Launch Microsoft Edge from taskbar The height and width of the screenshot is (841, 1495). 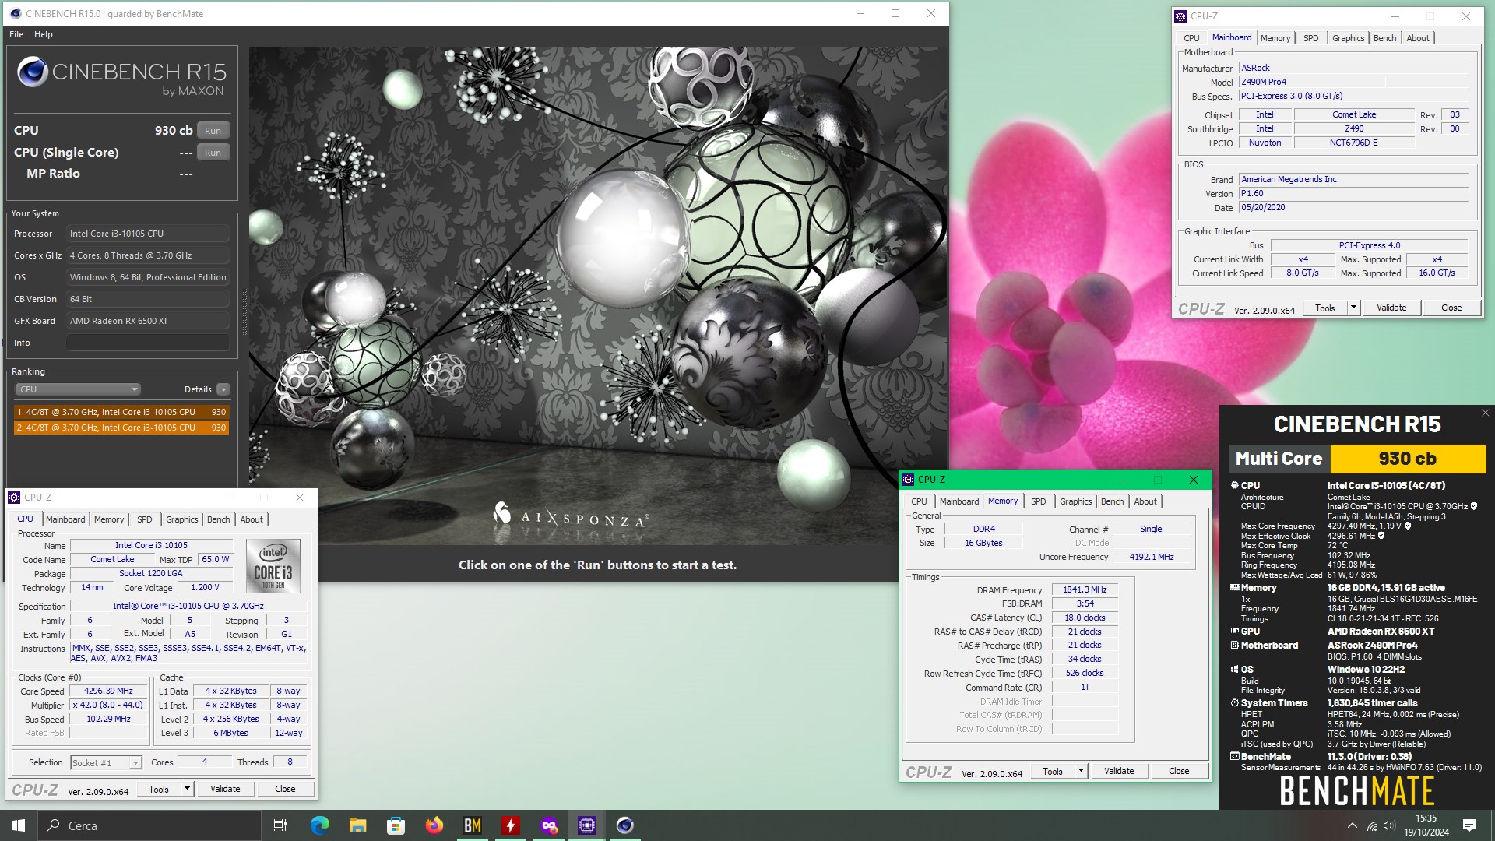(320, 825)
